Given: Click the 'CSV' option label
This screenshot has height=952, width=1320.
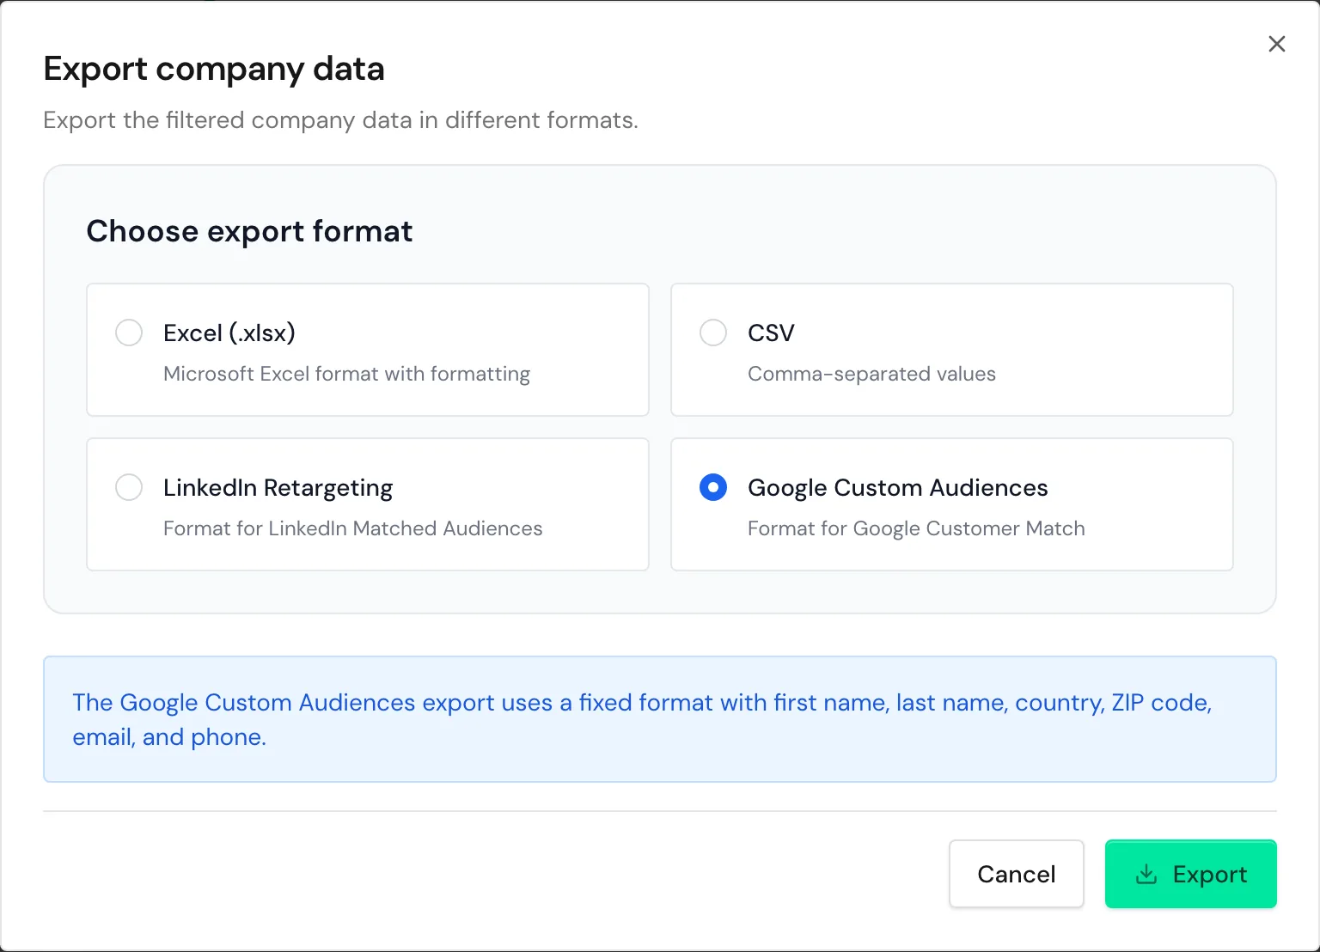Looking at the screenshot, I should click(x=771, y=333).
